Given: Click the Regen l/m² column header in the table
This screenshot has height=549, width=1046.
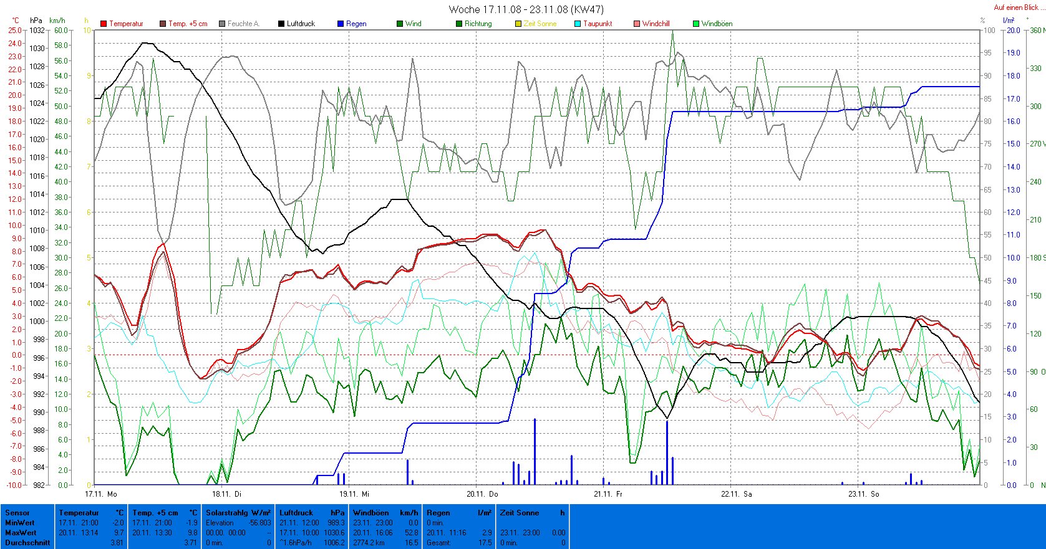Looking at the screenshot, I should point(458,513).
